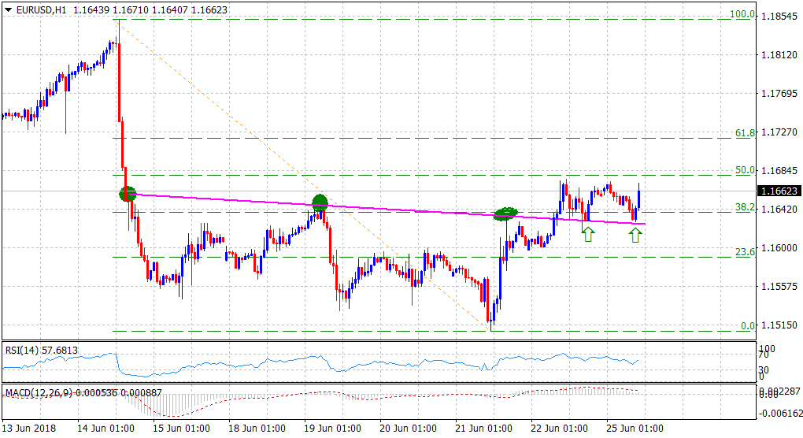This screenshot has height=438, width=803.
Task: Click the right green up arrow
Action: (635, 234)
